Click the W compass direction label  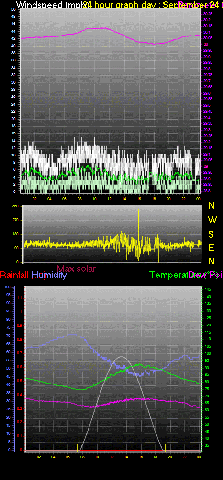coord(212,220)
